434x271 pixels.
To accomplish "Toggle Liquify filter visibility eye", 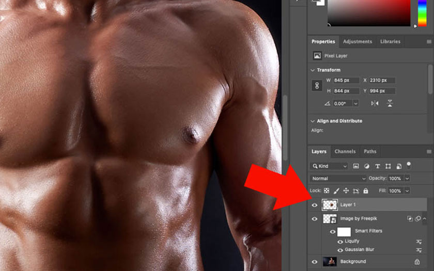I will coord(340,242).
